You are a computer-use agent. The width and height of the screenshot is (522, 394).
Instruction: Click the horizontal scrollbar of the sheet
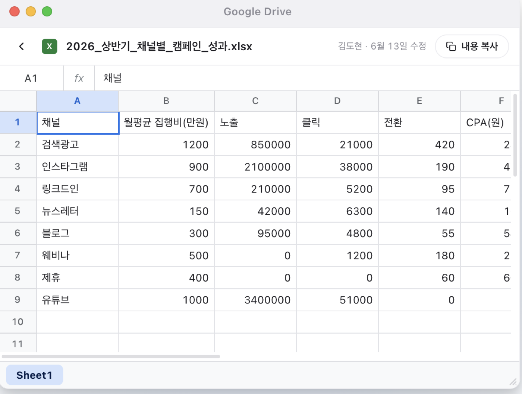(x=111, y=356)
